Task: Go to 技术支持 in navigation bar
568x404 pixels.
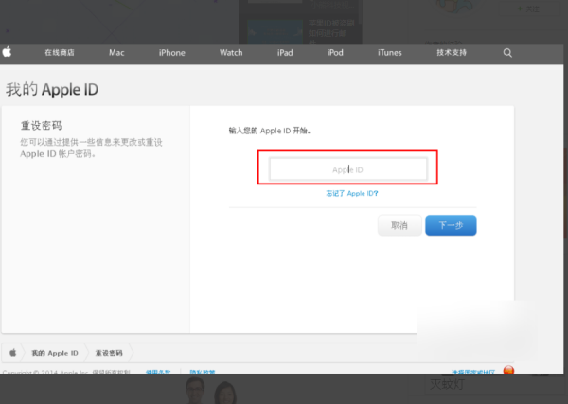Action: (x=452, y=52)
